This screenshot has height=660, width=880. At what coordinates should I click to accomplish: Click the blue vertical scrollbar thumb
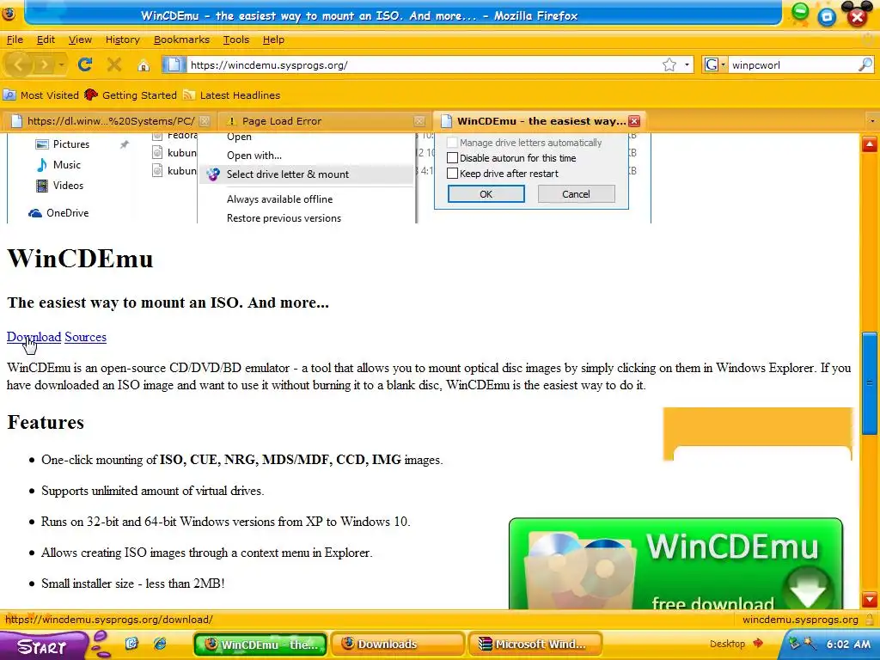pos(870,383)
